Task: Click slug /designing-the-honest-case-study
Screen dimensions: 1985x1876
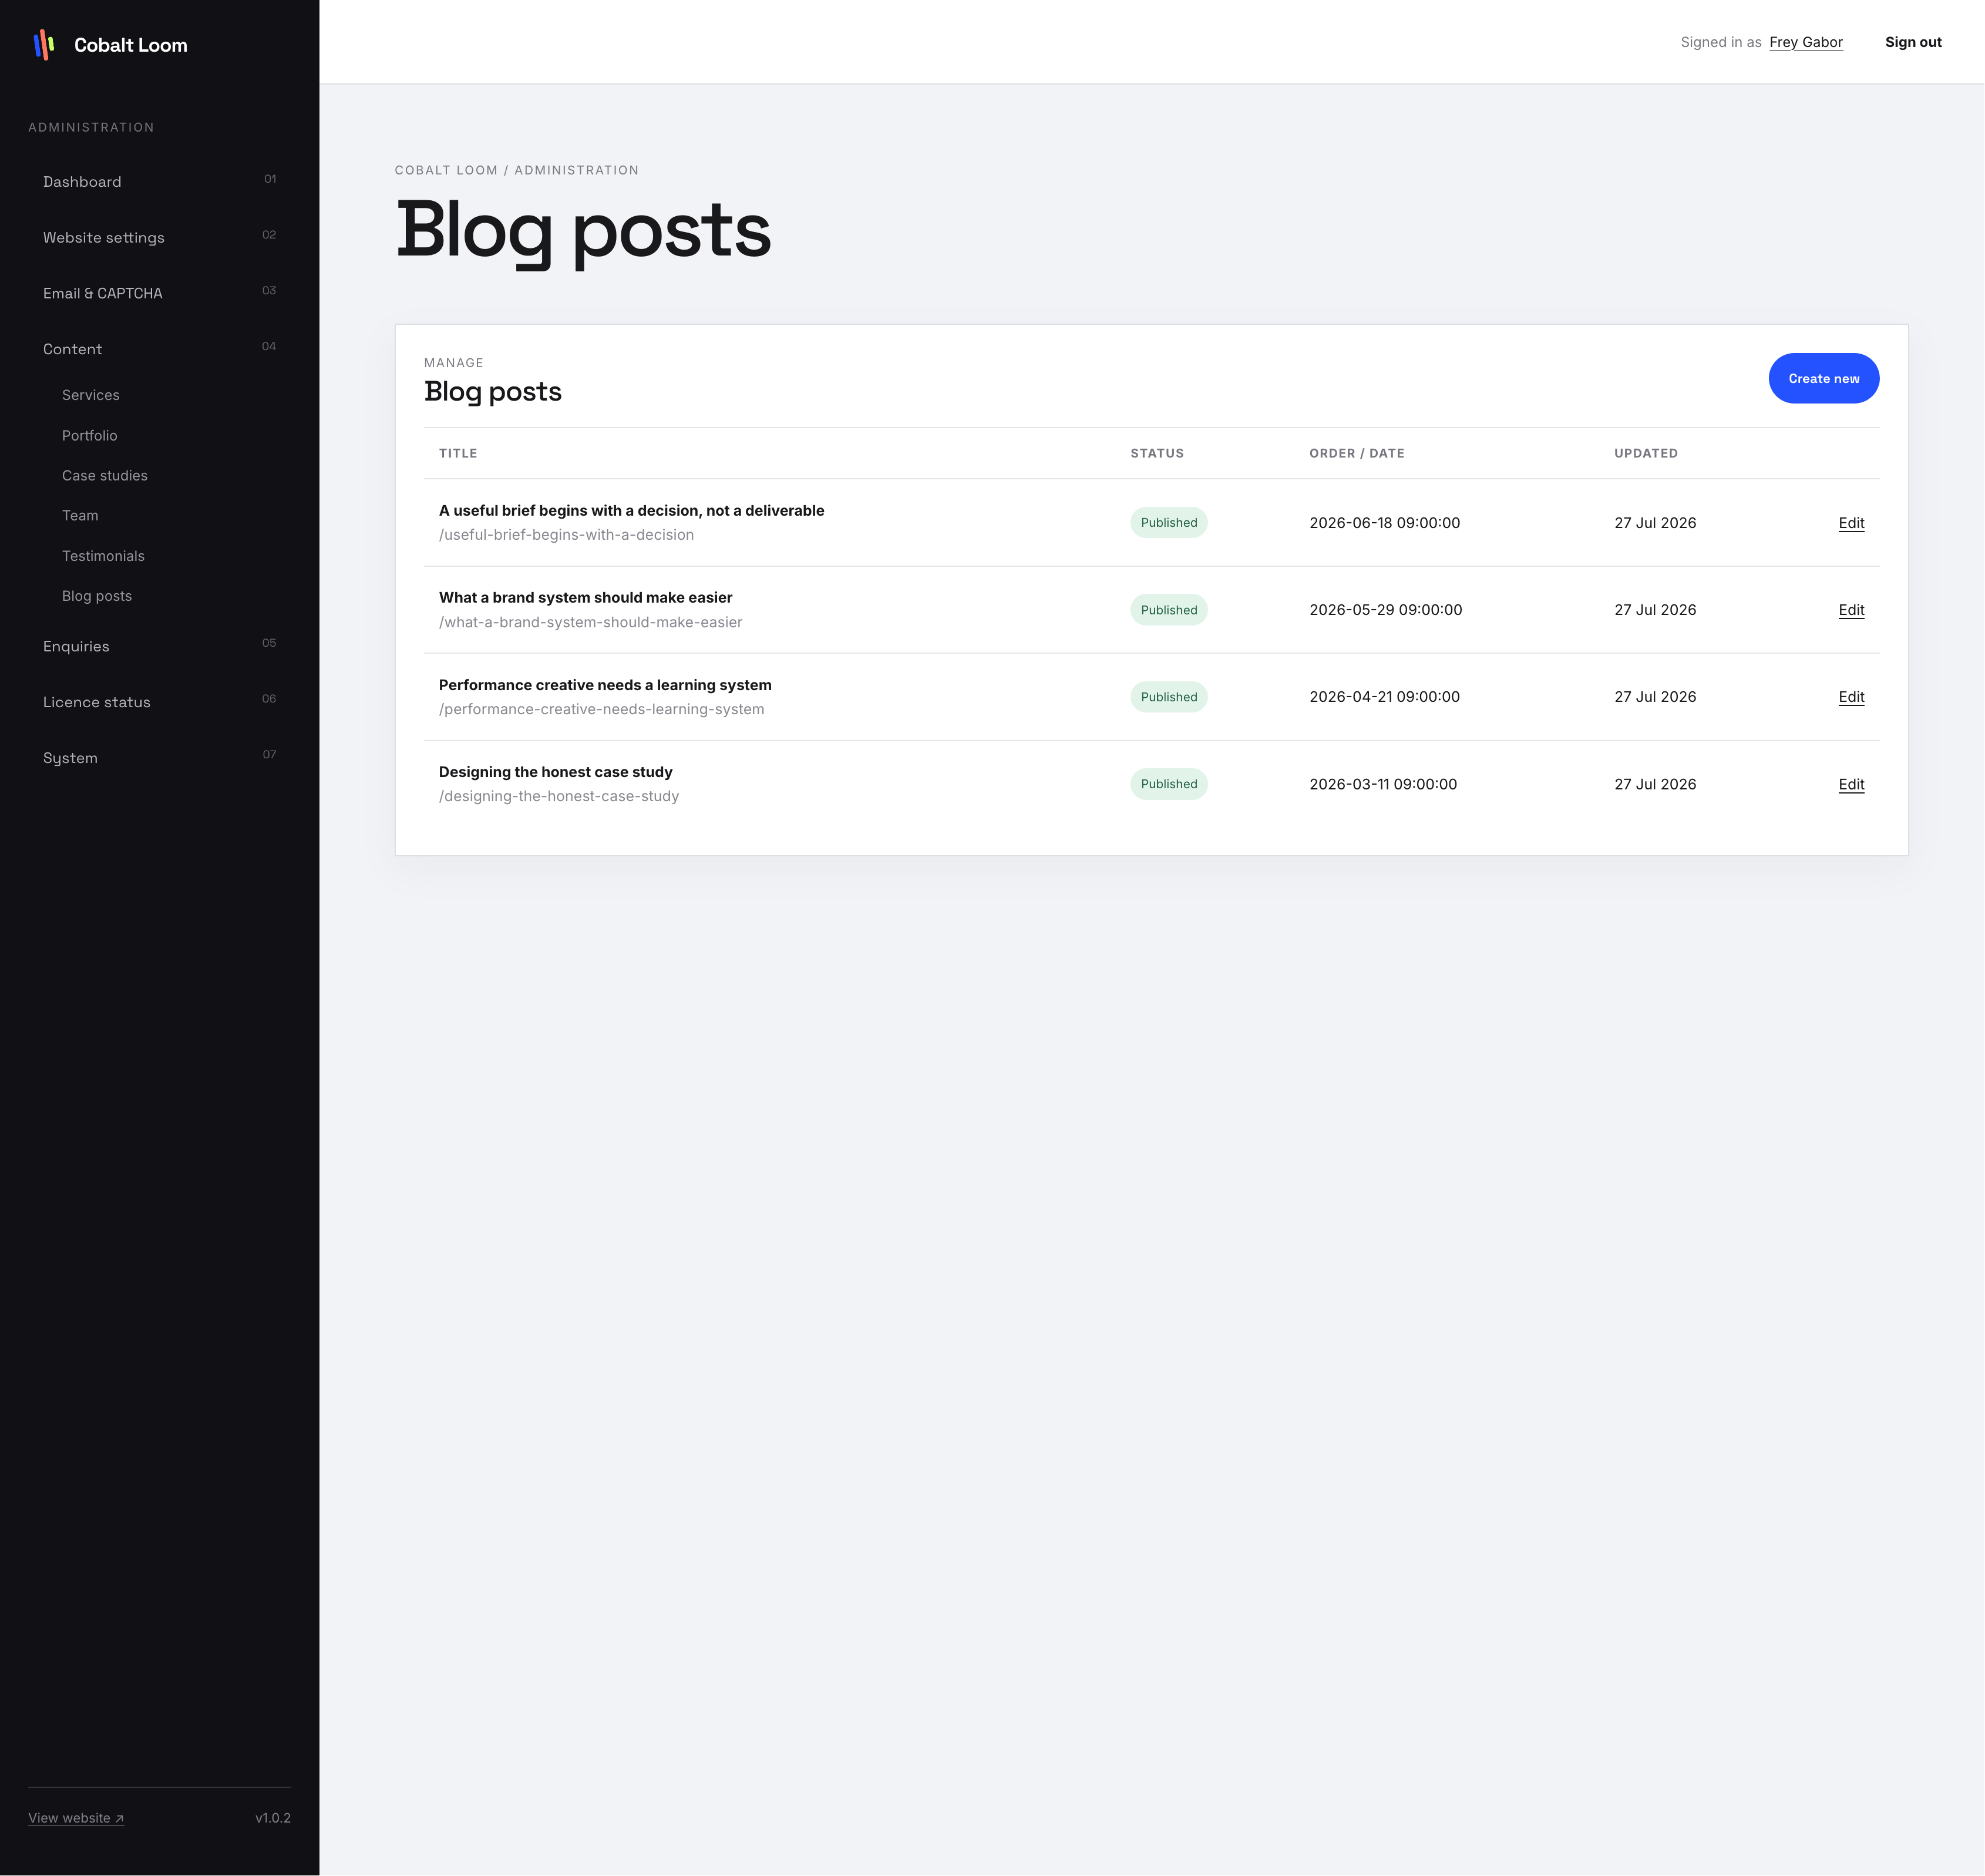Action: click(558, 796)
